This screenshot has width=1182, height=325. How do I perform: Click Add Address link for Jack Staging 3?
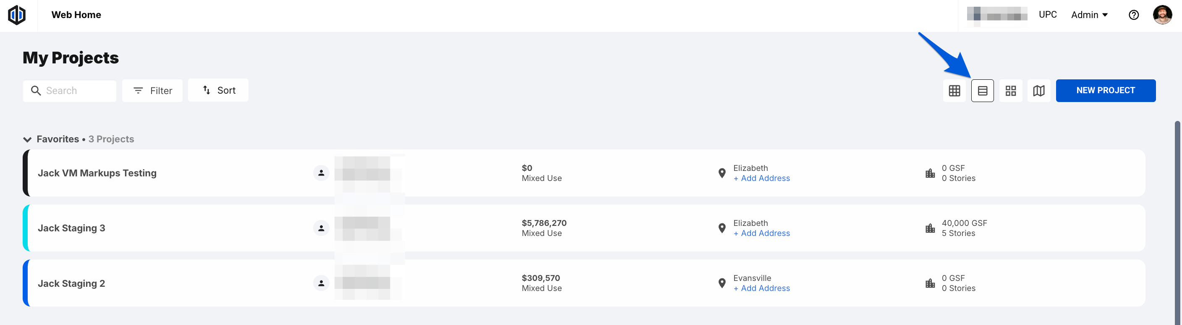click(762, 233)
